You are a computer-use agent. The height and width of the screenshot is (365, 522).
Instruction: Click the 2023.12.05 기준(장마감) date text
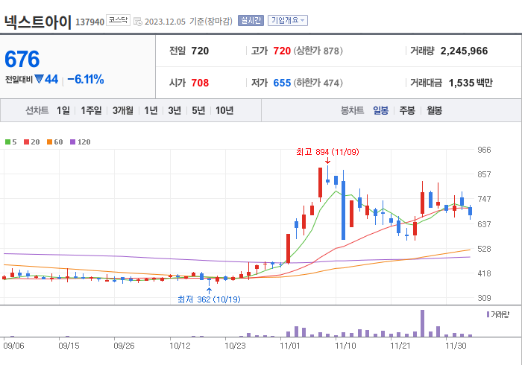point(189,22)
